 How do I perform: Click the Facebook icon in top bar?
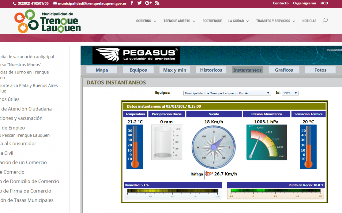pyautogui.click(x=132, y=3)
